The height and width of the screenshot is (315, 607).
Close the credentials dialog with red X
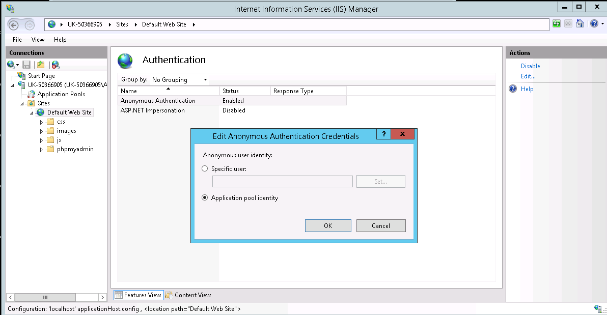click(402, 134)
